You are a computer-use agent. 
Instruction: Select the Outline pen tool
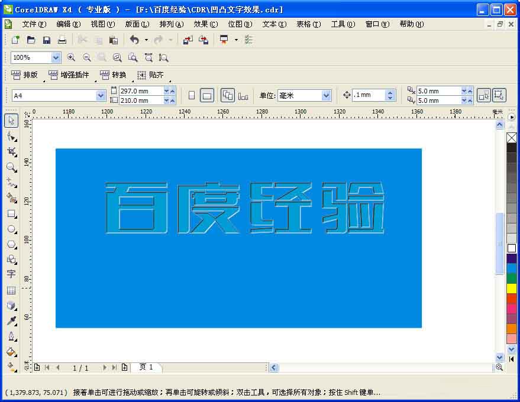pyautogui.click(x=11, y=336)
